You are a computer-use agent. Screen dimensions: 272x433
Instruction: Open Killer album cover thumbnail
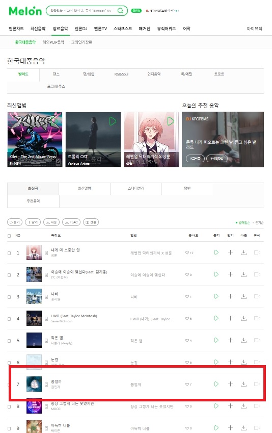tap(35, 139)
